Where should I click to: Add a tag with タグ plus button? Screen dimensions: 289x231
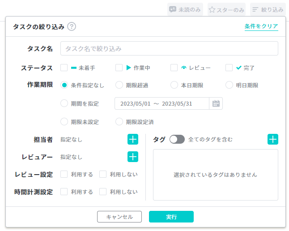[x=273, y=139]
